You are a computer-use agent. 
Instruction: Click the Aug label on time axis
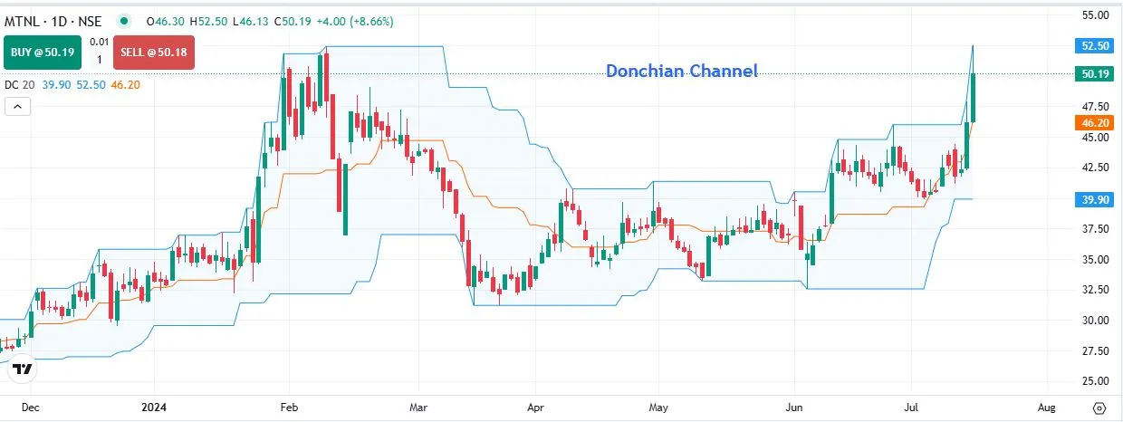[x=1045, y=408]
